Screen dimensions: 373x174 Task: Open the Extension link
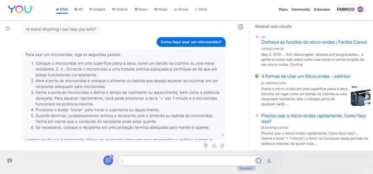(322, 10)
